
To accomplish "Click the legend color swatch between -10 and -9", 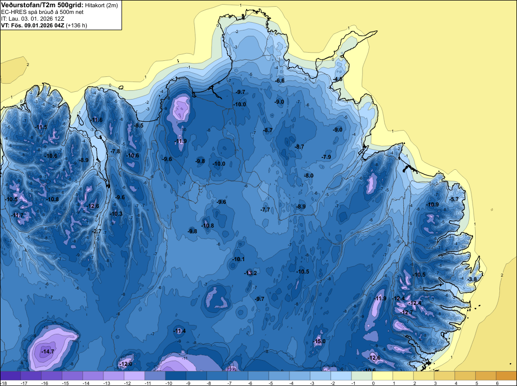I will (x=176, y=376).
